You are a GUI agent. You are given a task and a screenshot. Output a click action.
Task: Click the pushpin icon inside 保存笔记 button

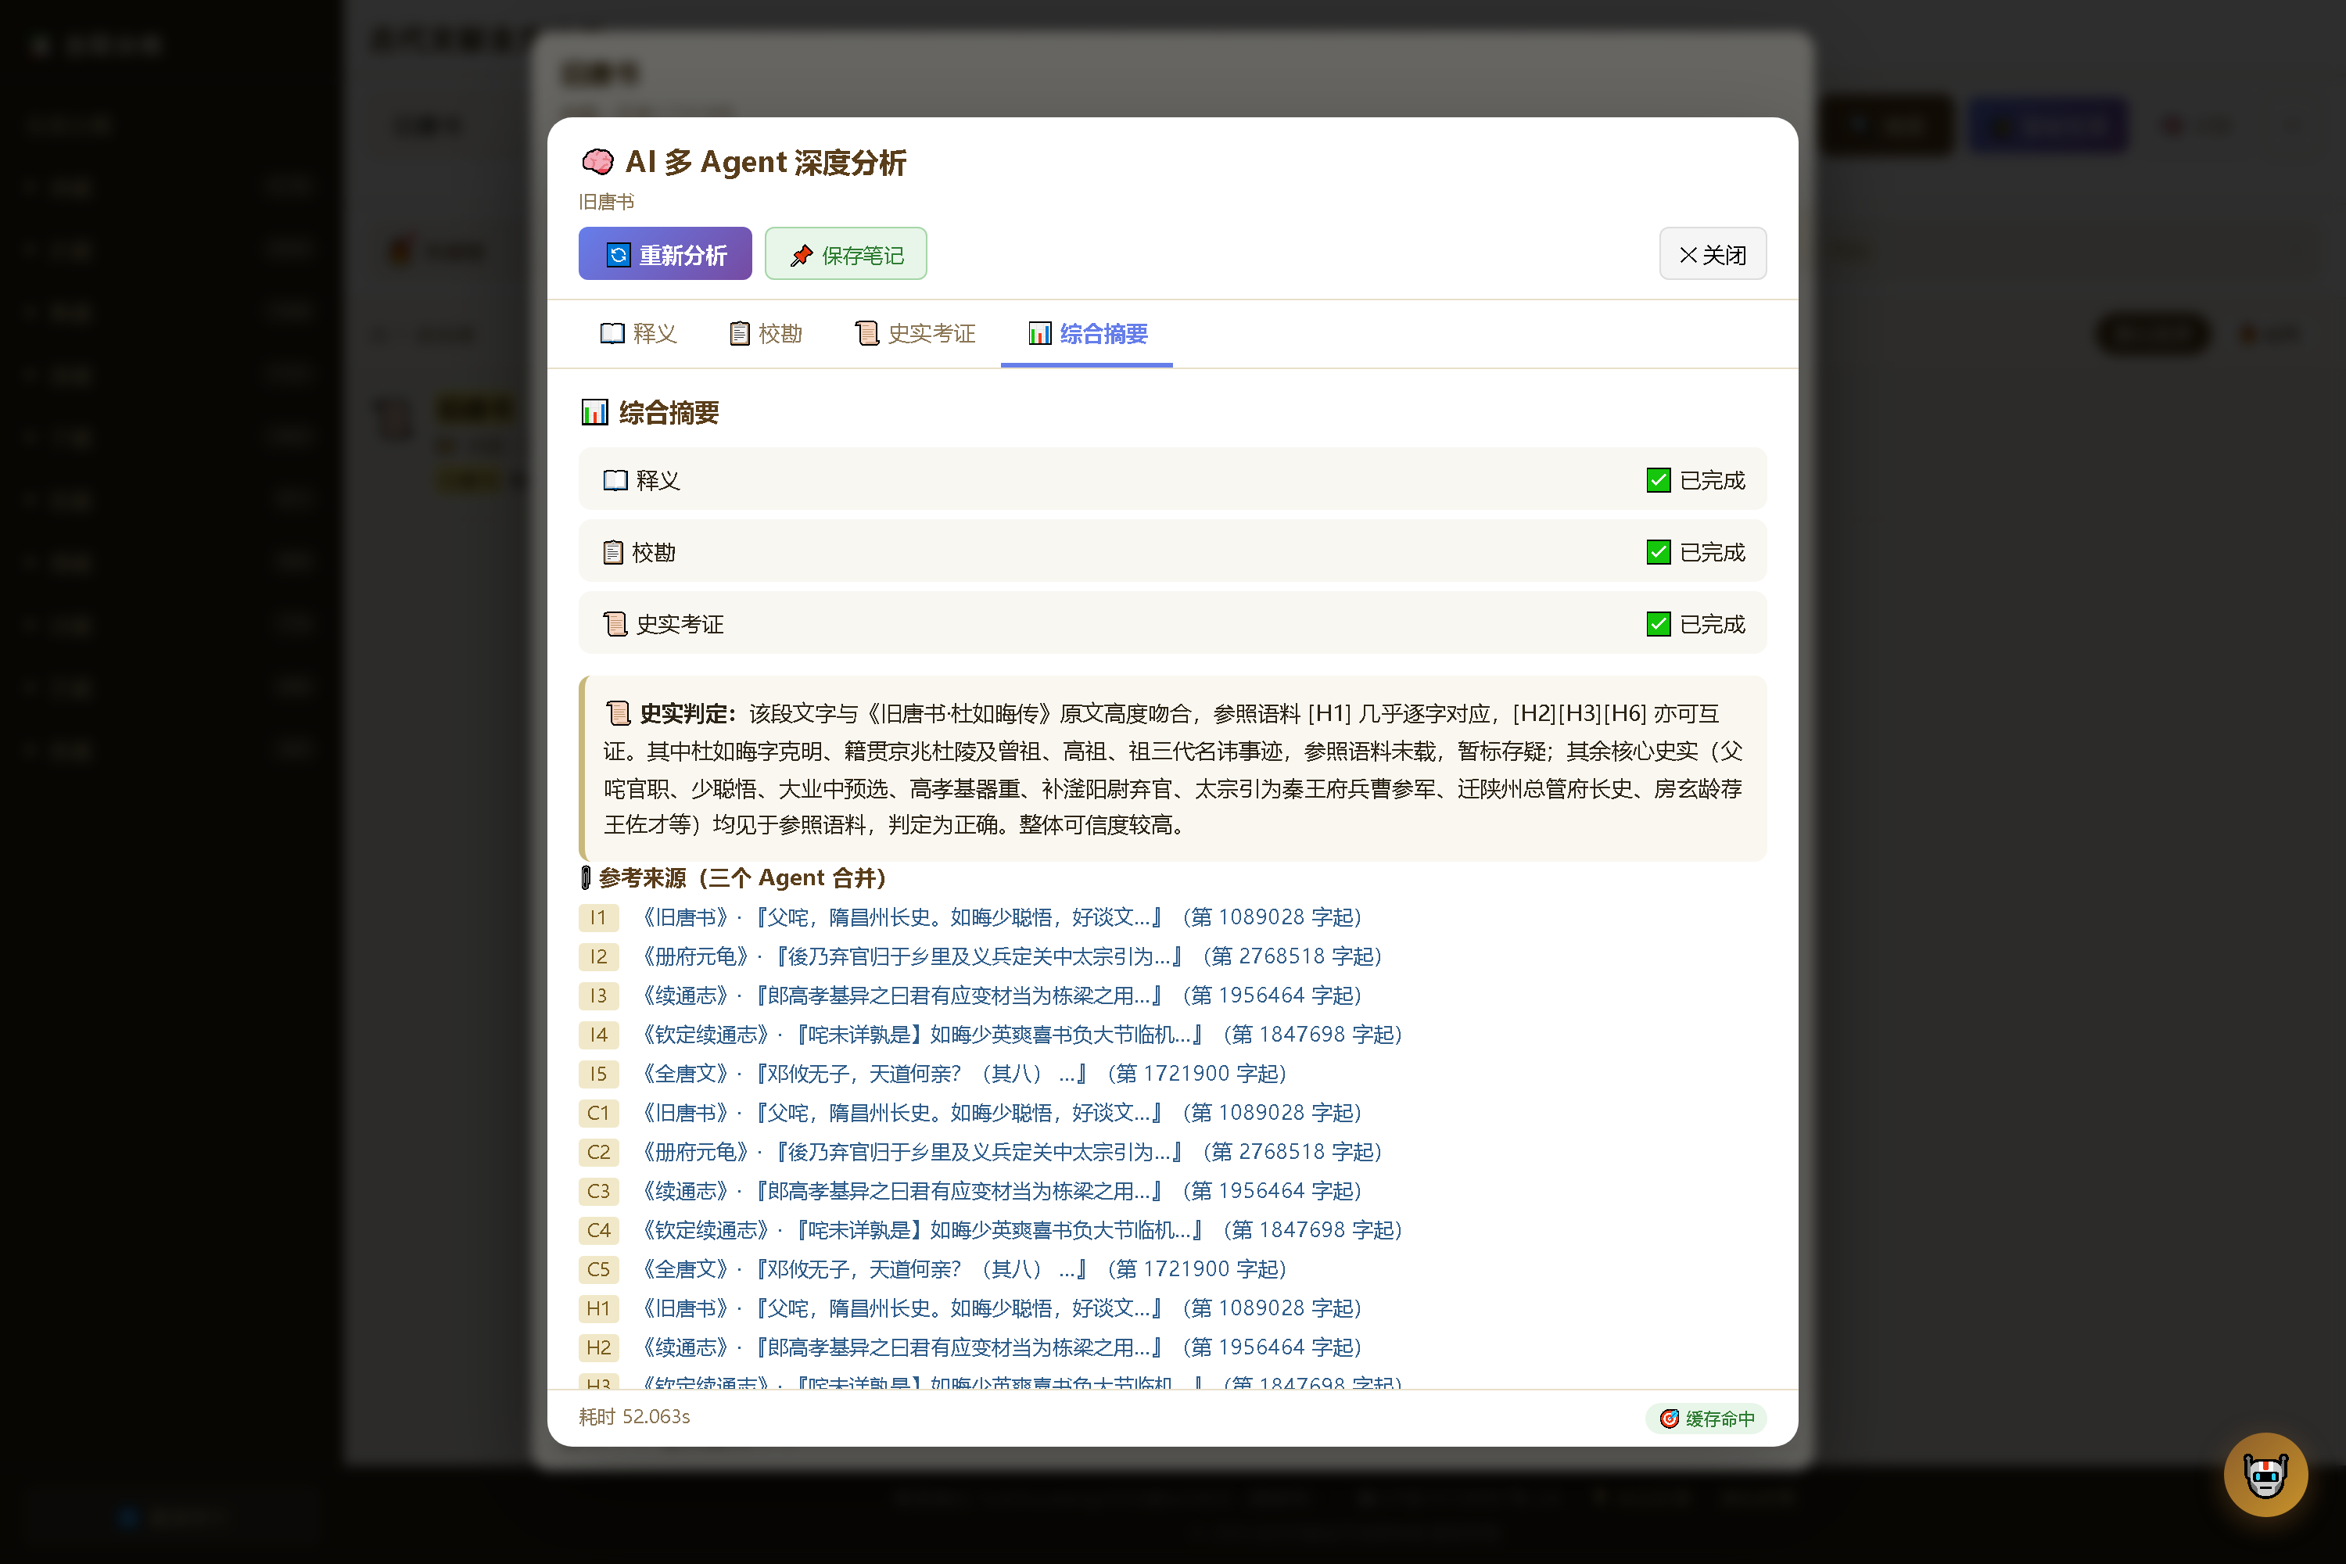[x=801, y=256]
